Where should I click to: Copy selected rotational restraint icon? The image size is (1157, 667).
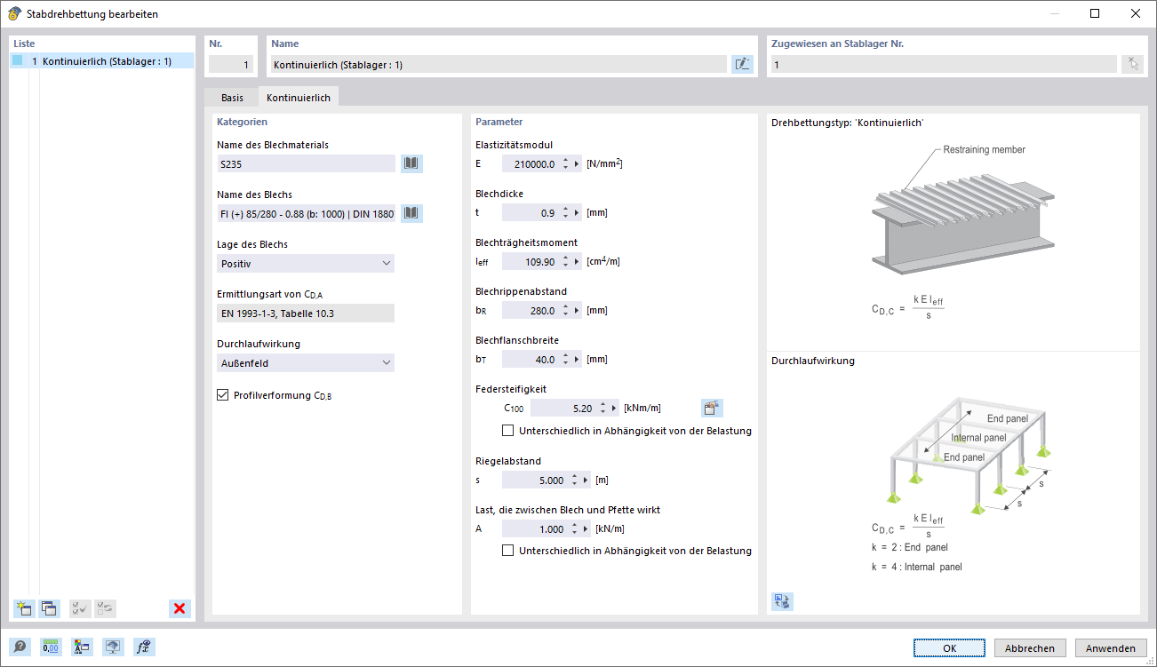49,608
